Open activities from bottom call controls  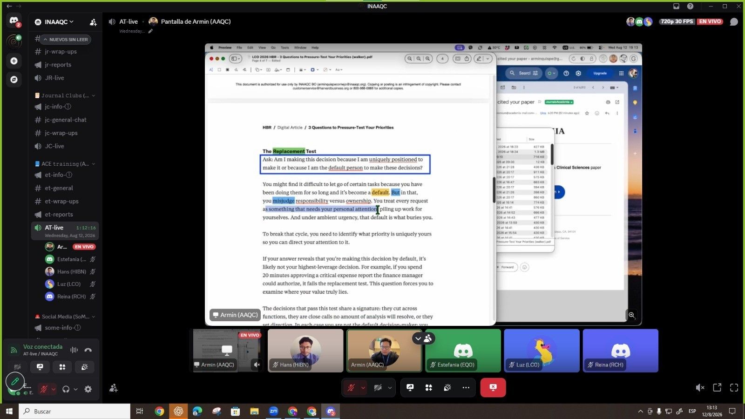tap(429, 387)
